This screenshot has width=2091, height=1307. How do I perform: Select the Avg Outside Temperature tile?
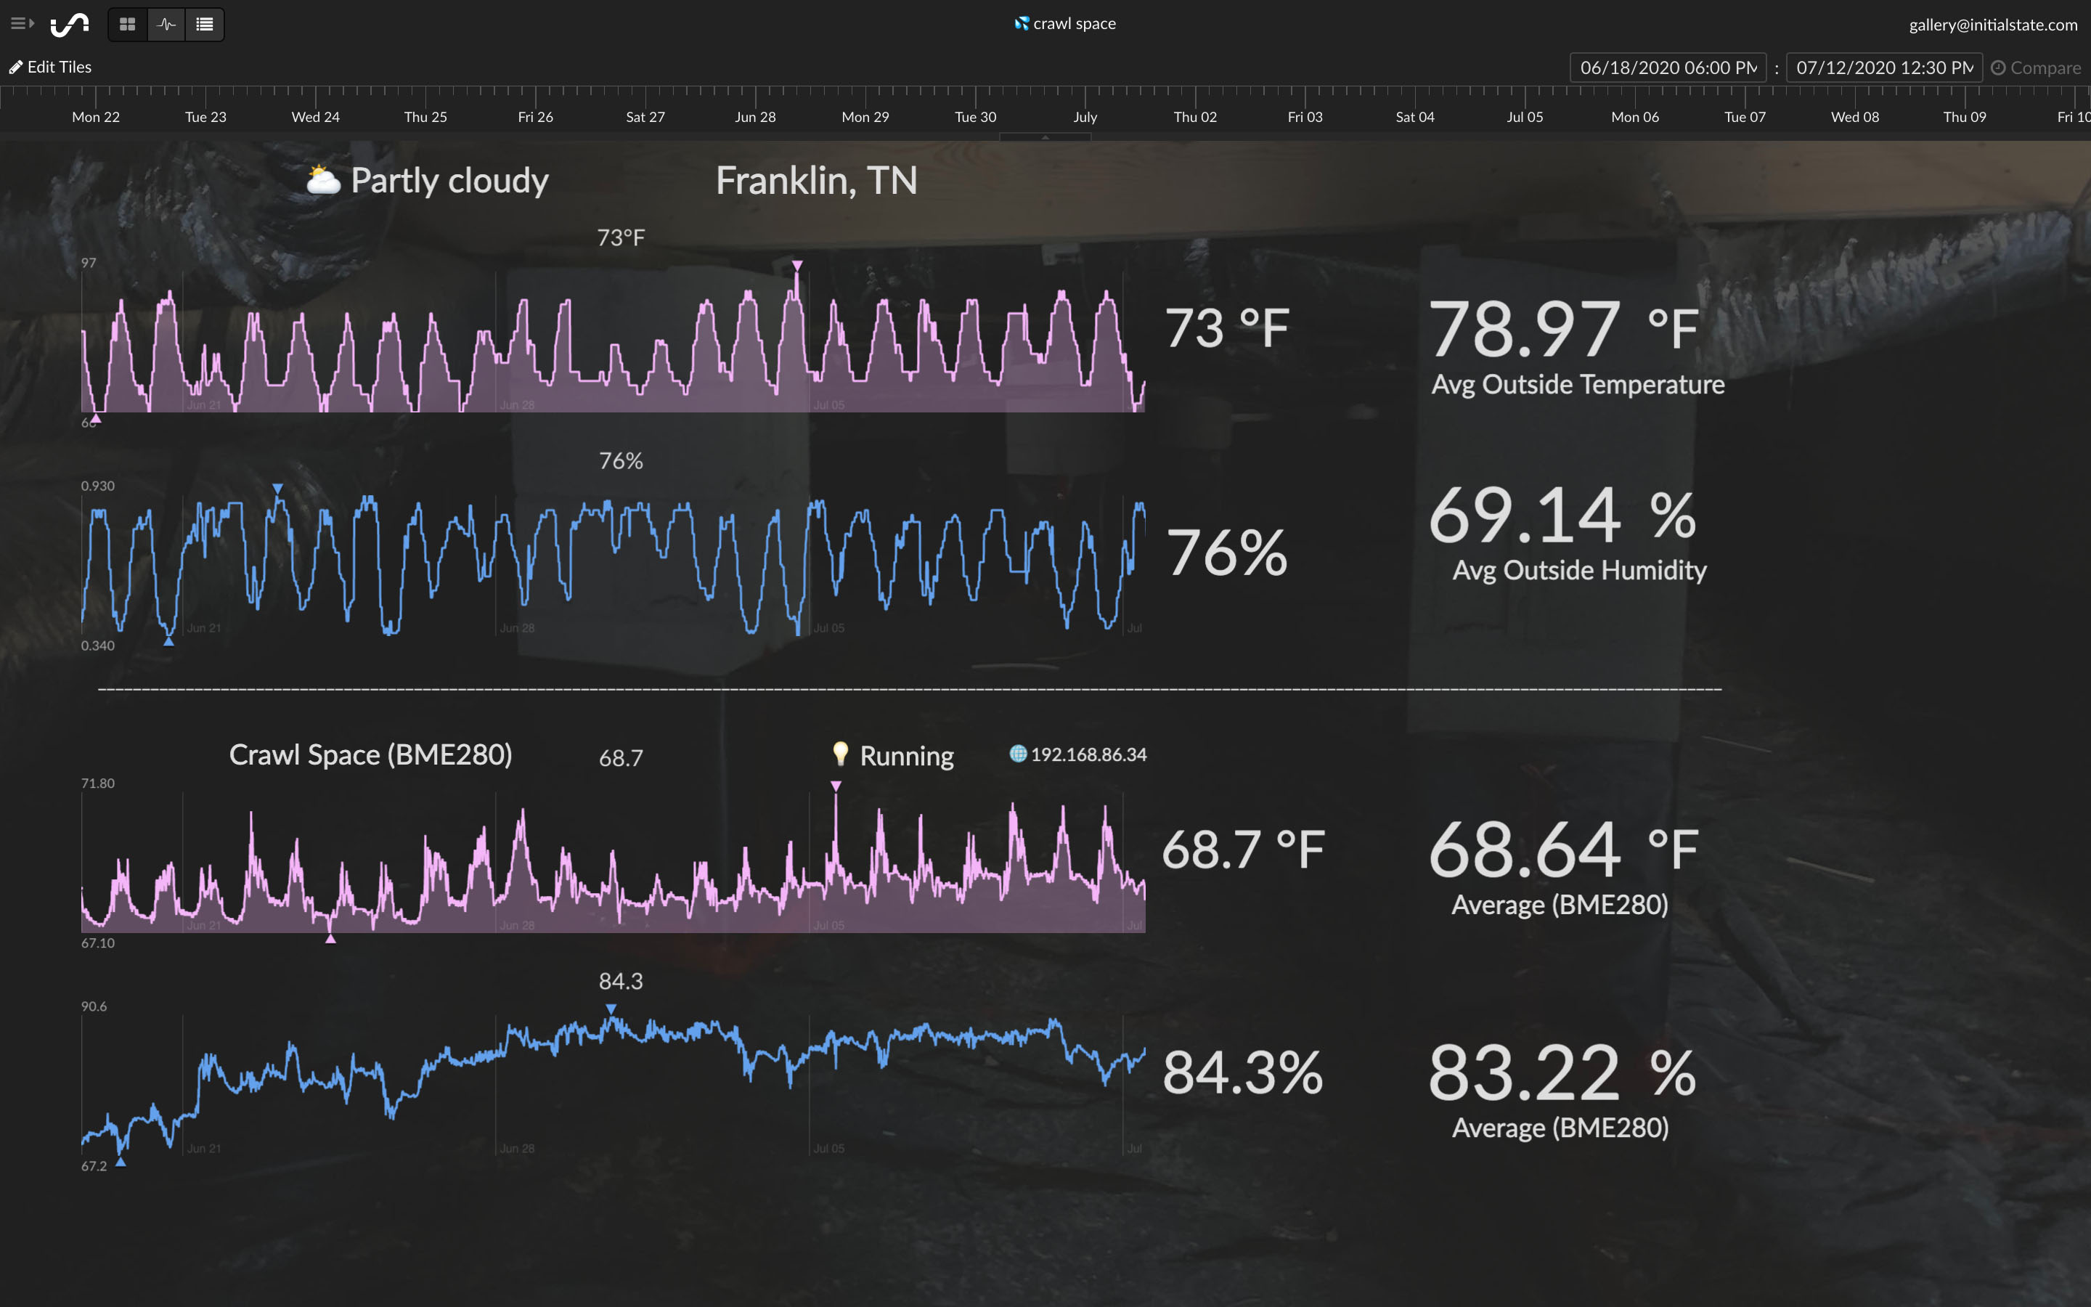pos(1576,346)
